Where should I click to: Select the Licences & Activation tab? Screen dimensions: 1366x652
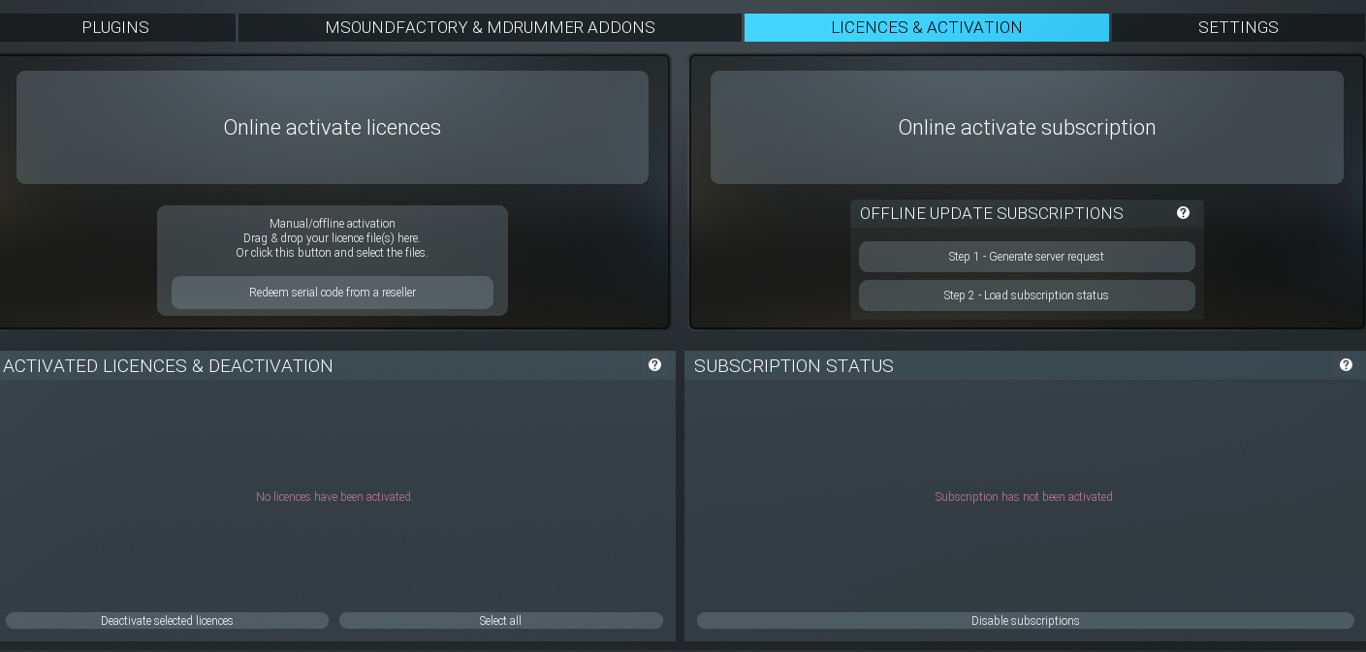[x=926, y=27]
